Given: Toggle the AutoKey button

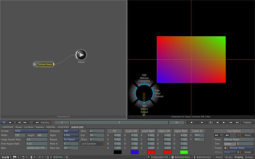Looking at the screenshot, I should click(x=46, y=122).
